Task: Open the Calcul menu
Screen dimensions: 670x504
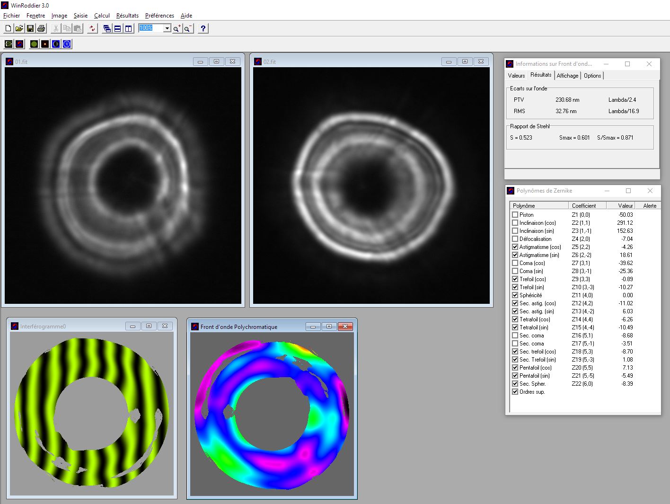Action: pos(102,16)
